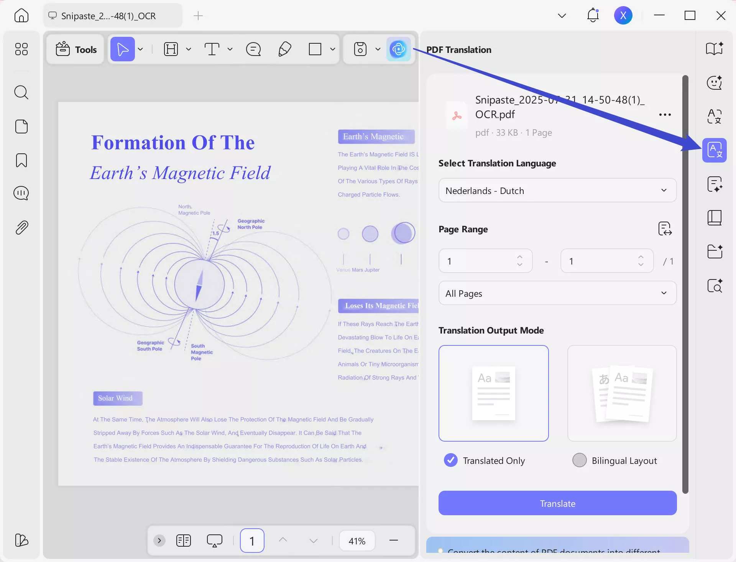Click the search magnifier in left sidebar
The height and width of the screenshot is (562, 736).
21,92
